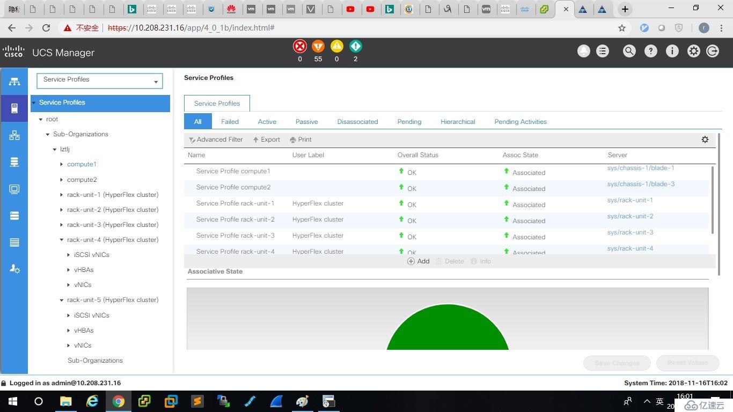Expand the compute1 tree node
This screenshot has height=412, width=733.
coord(62,165)
